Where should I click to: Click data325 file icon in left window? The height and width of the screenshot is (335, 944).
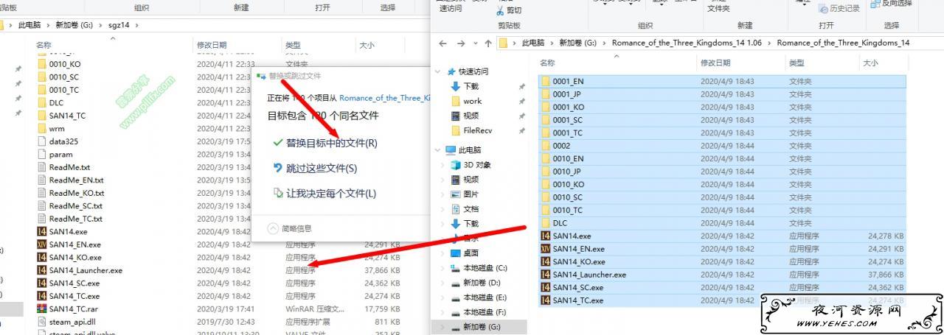click(x=42, y=141)
